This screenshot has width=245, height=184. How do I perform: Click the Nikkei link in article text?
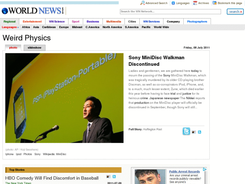click(x=190, y=98)
